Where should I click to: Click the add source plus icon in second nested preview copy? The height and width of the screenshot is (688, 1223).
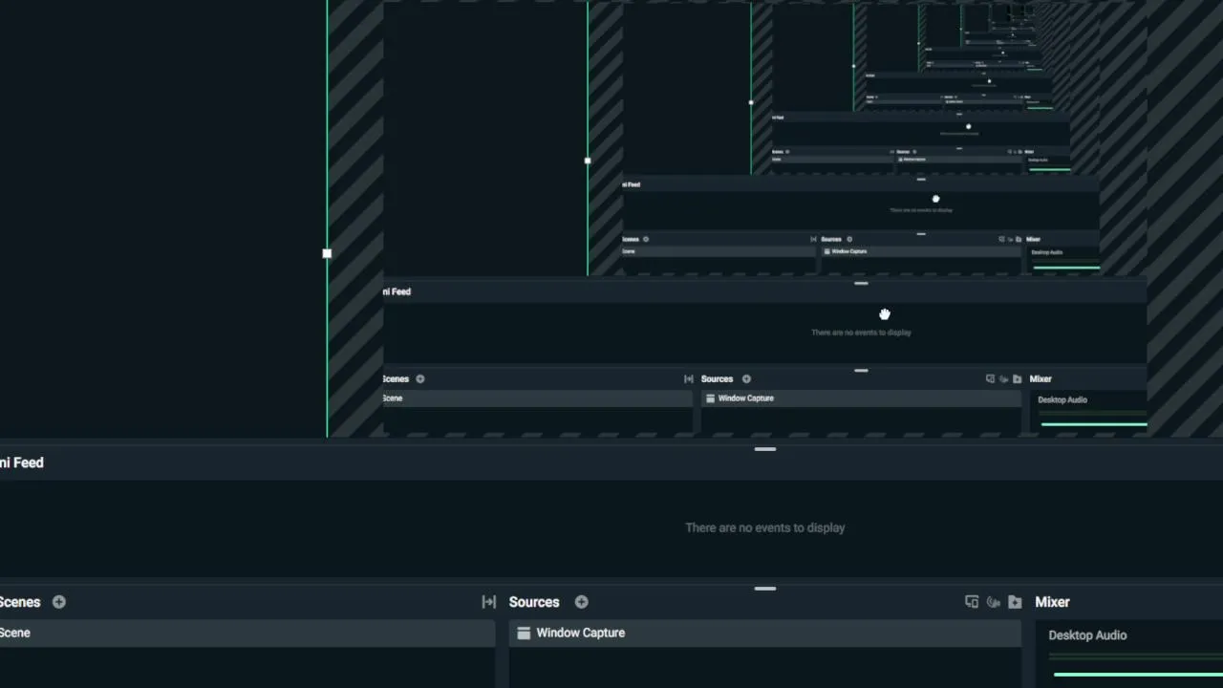pos(849,239)
